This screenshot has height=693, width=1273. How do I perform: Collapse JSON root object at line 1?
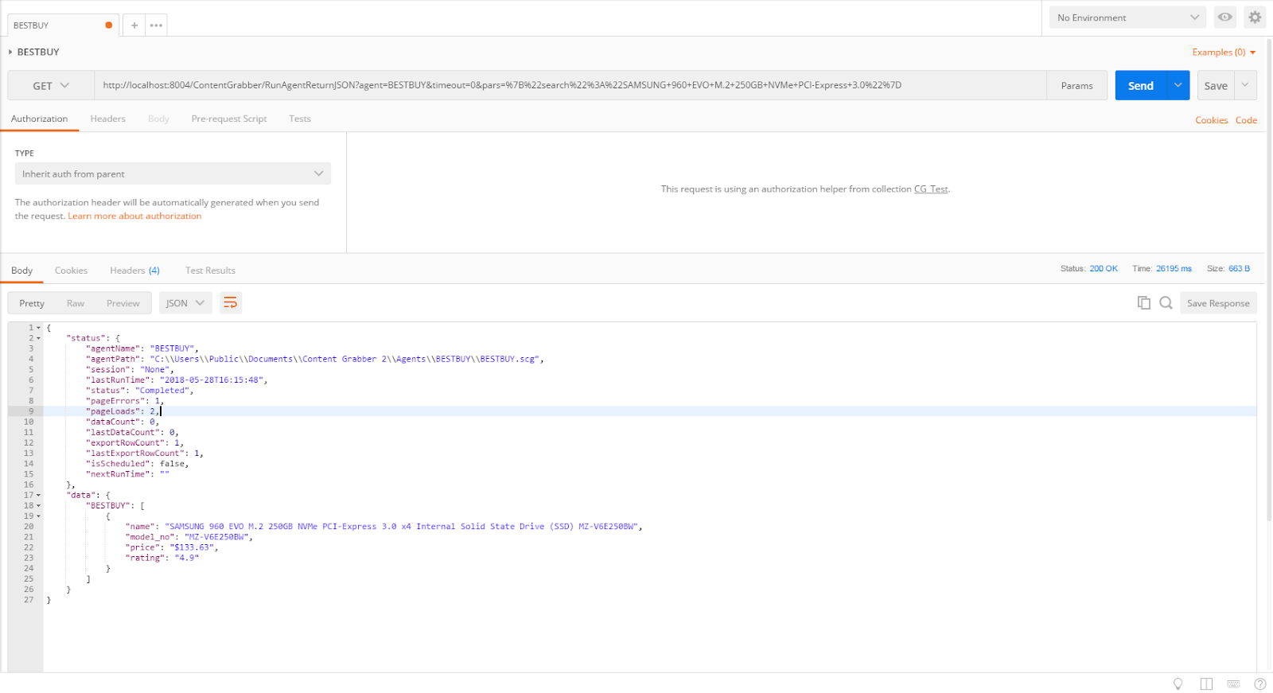coord(38,328)
